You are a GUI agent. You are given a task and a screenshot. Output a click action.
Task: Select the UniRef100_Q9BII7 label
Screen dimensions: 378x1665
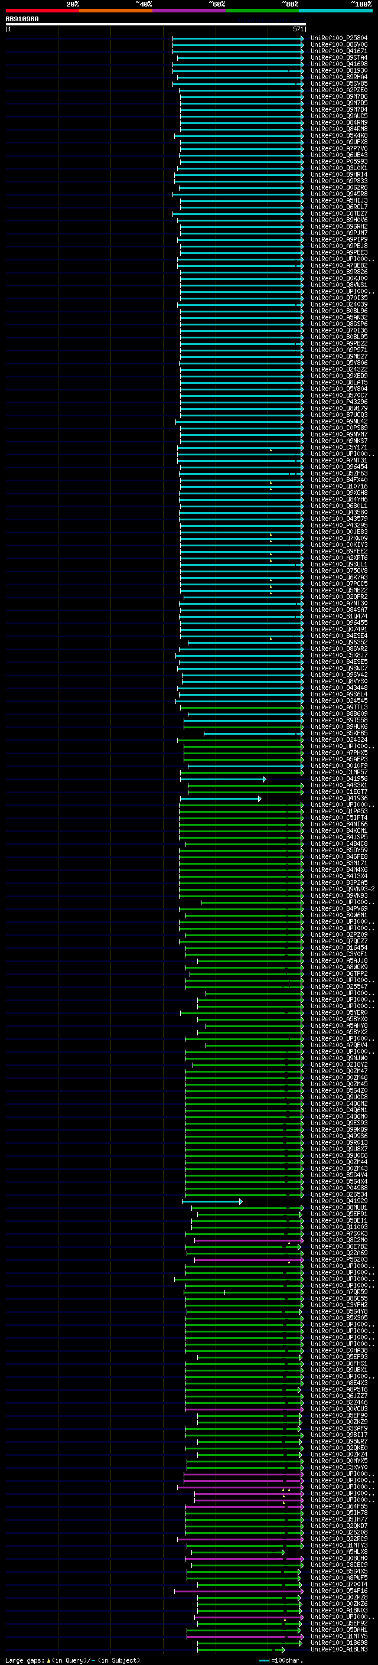(339, 1436)
